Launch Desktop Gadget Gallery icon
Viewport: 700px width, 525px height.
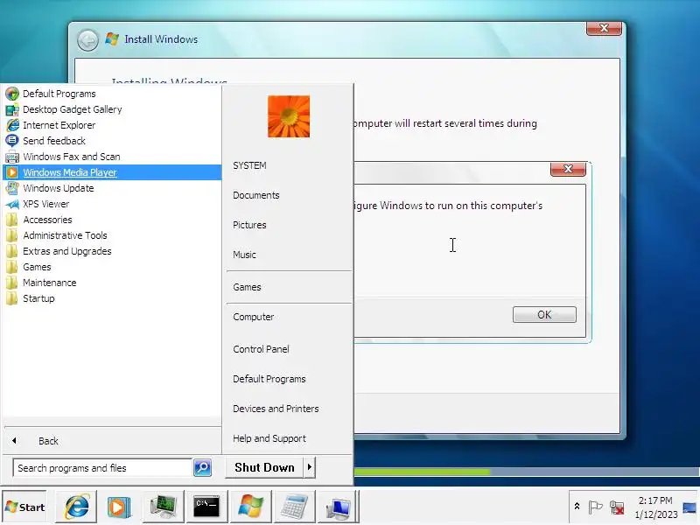12,109
